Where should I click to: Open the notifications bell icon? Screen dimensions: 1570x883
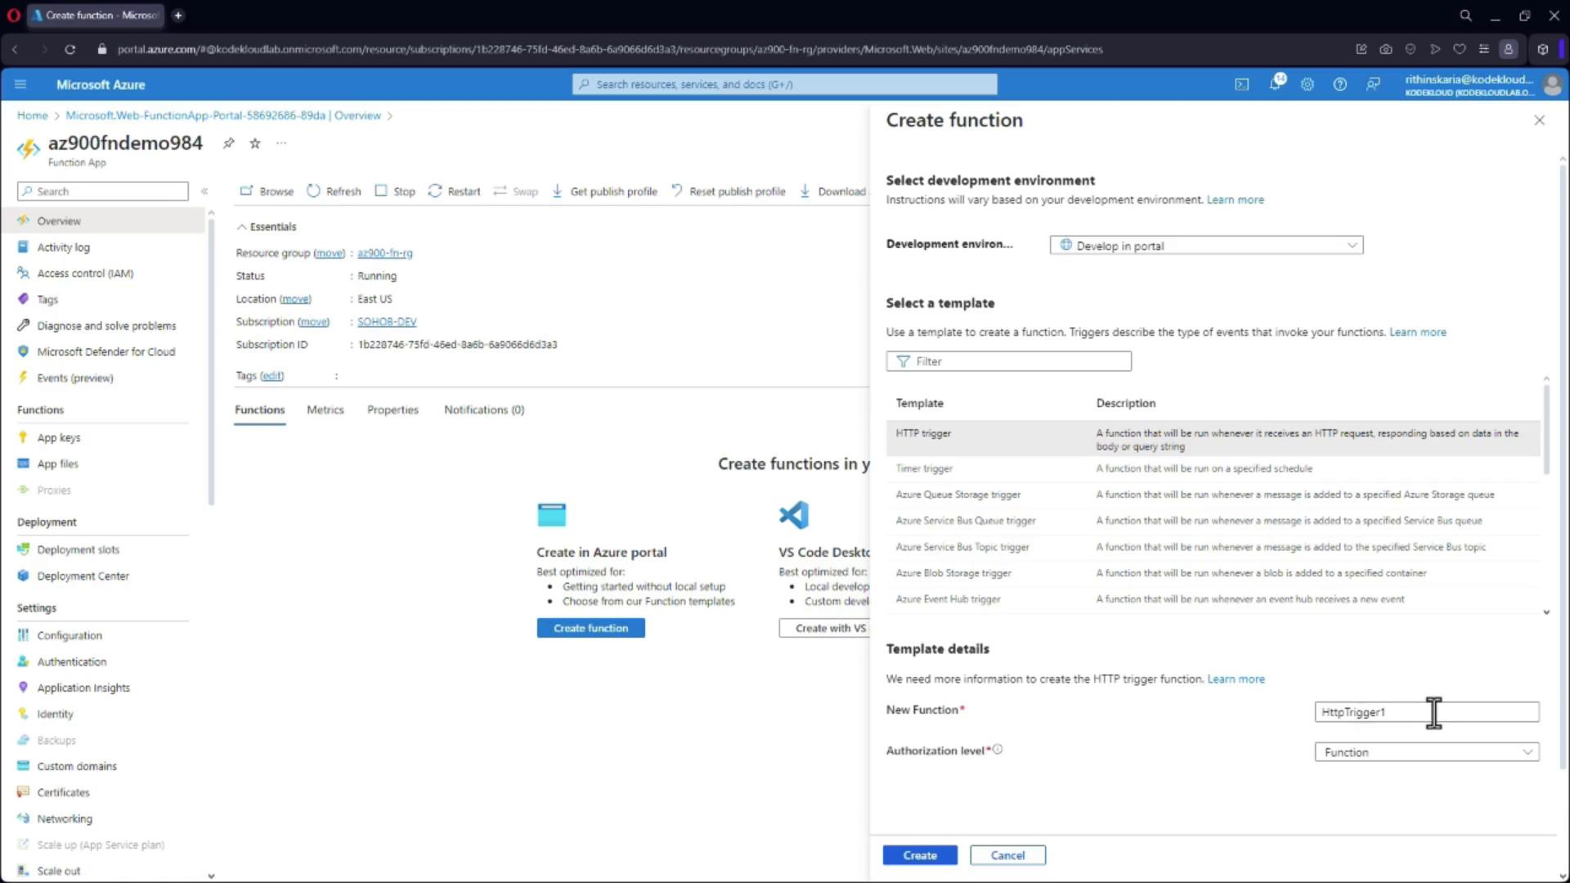point(1275,84)
